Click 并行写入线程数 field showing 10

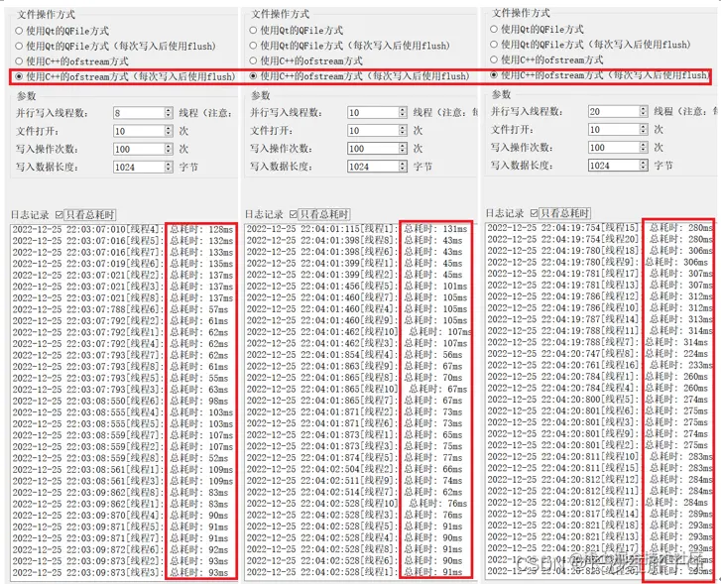coord(377,113)
